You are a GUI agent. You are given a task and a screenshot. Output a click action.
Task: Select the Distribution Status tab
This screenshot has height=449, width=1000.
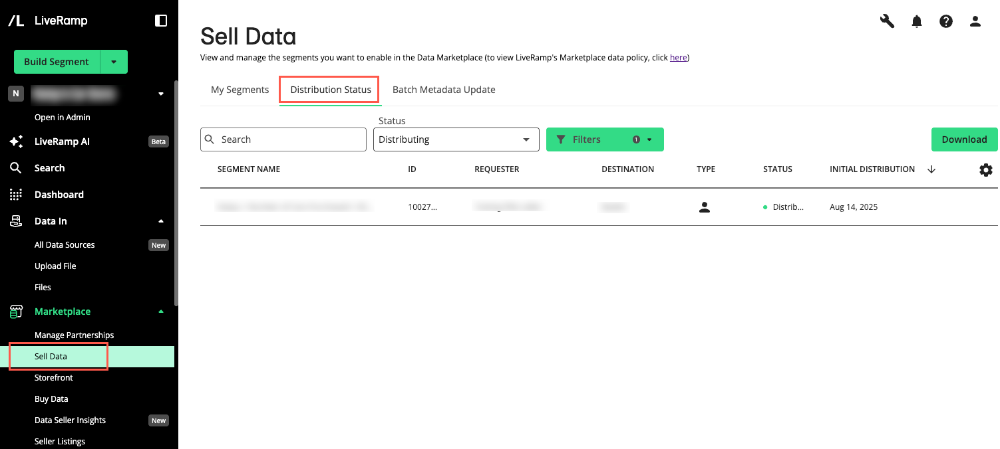click(x=331, y=90)
